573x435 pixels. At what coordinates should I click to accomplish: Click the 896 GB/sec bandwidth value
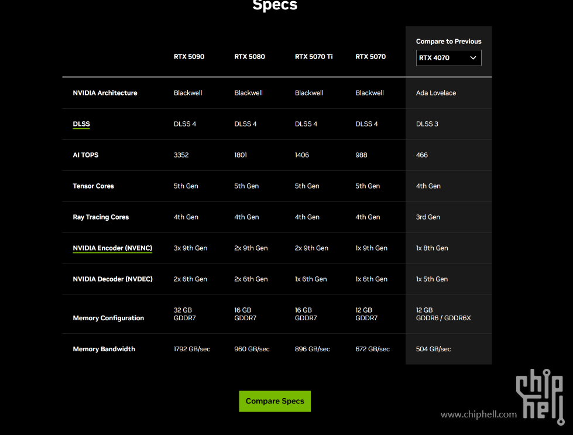313,349
